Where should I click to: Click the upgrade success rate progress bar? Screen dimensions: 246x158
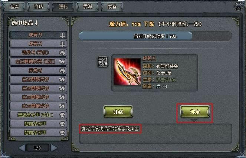click(x=155, y=36)
